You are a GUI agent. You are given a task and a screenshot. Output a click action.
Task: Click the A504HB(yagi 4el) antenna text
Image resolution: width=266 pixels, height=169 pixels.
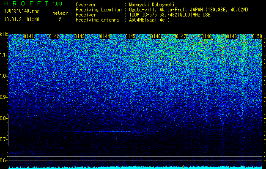149,20
